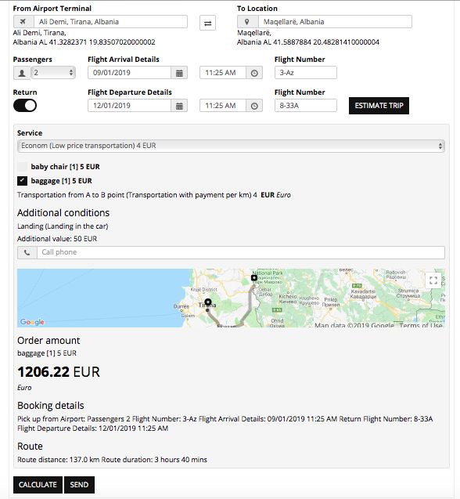
Task: Click the phone icon beside Call phone
Action: [27, 252]
